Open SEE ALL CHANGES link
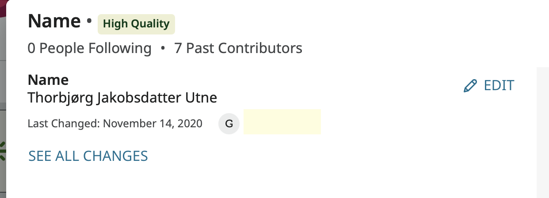 [x=88, y=156]
